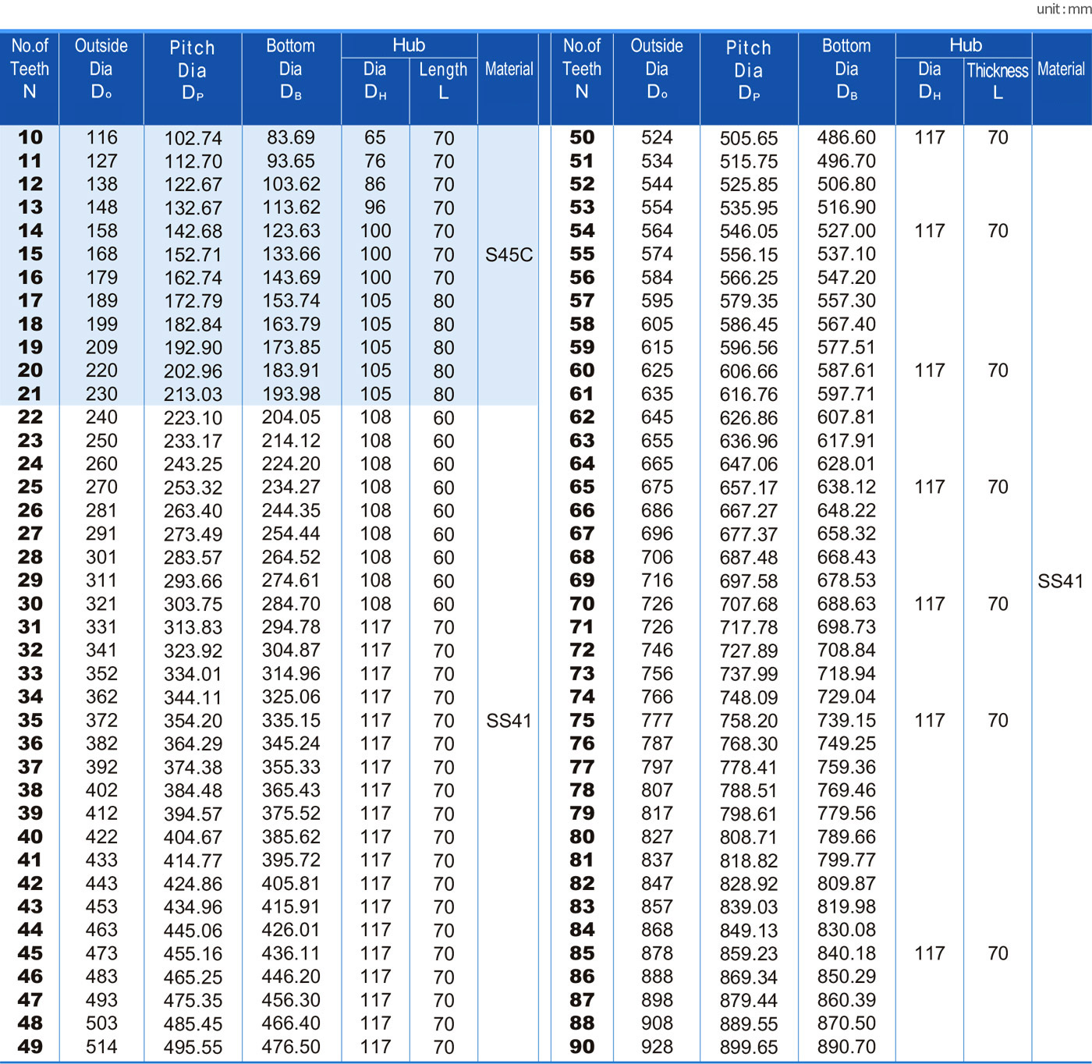Click pitch diameter 657.17
Image resolution: width=1092 pixels, height=1064 pixels.
pos(749,488)
